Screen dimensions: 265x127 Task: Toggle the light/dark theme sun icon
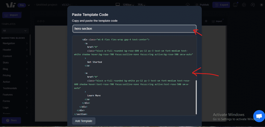coord(261,5)
